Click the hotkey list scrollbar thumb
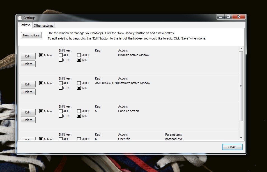267x172 pixels. tap(241, 86)
